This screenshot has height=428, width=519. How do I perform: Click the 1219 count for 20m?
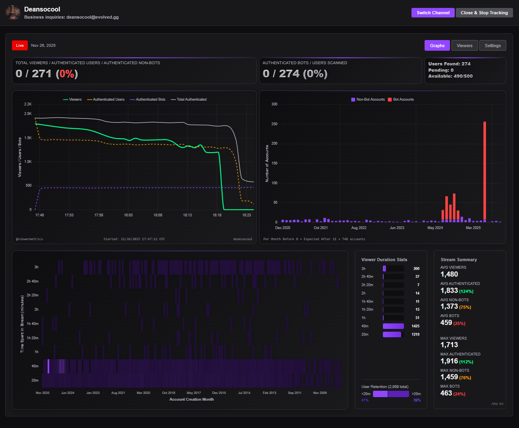point(415,334)
